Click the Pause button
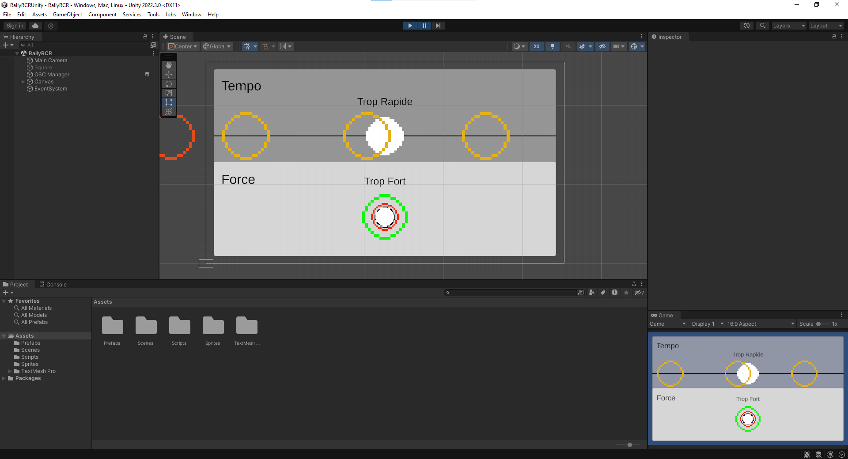This screenshot has width=848, height=459. point(424,26)
